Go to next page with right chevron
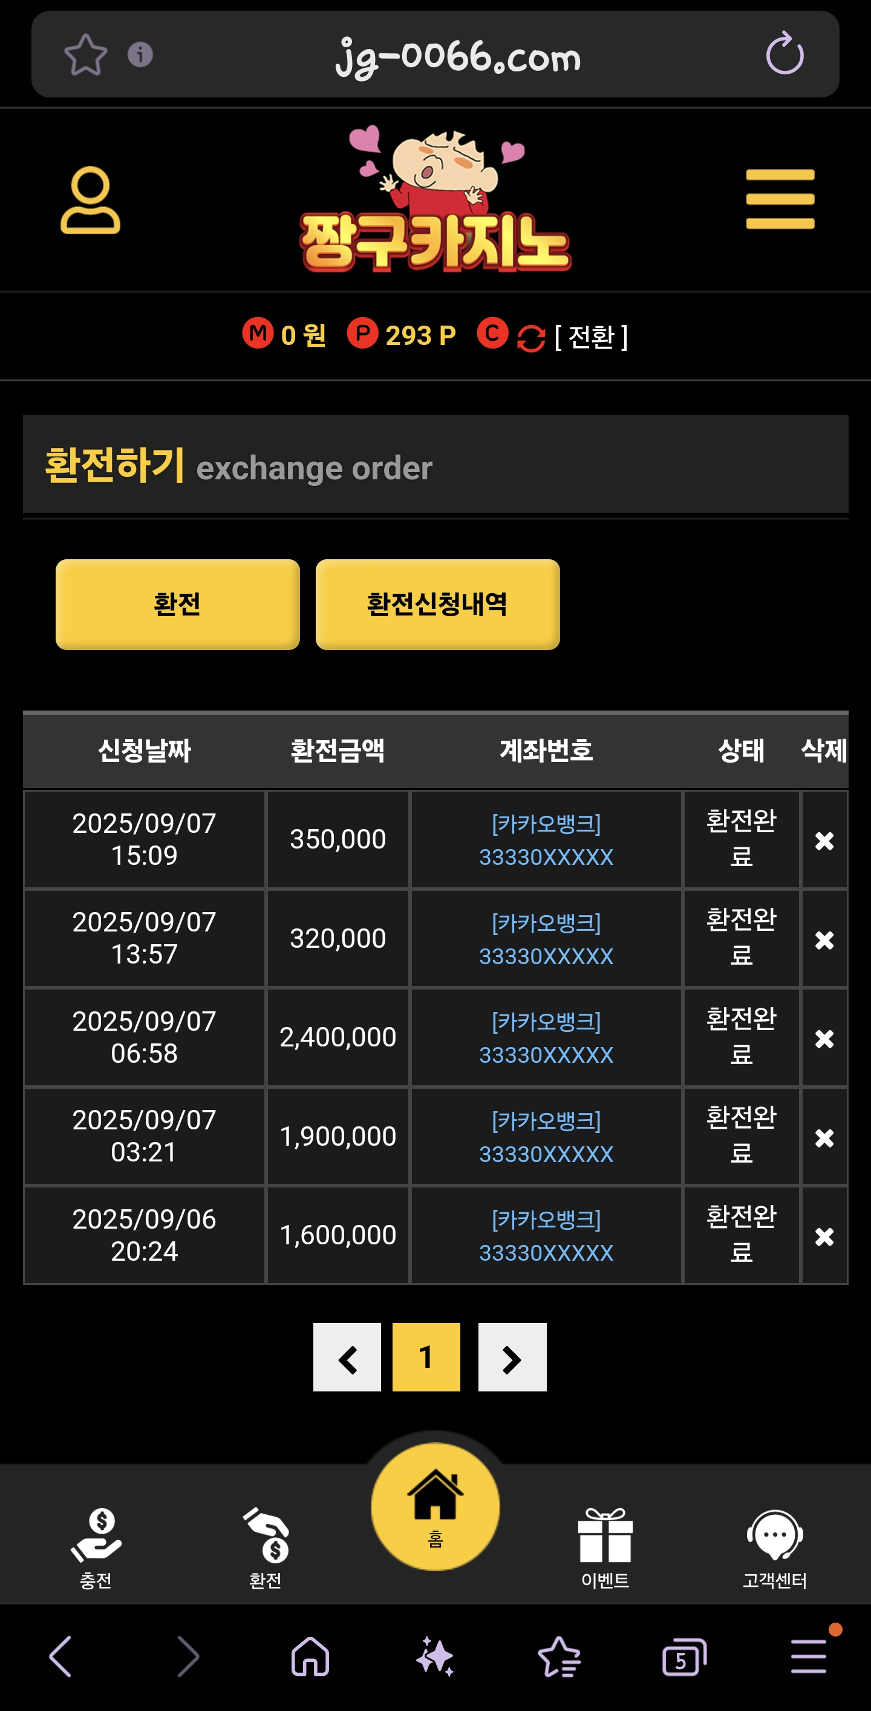871x1711 pixels. pyautogui.click(x=512, y=1357)
